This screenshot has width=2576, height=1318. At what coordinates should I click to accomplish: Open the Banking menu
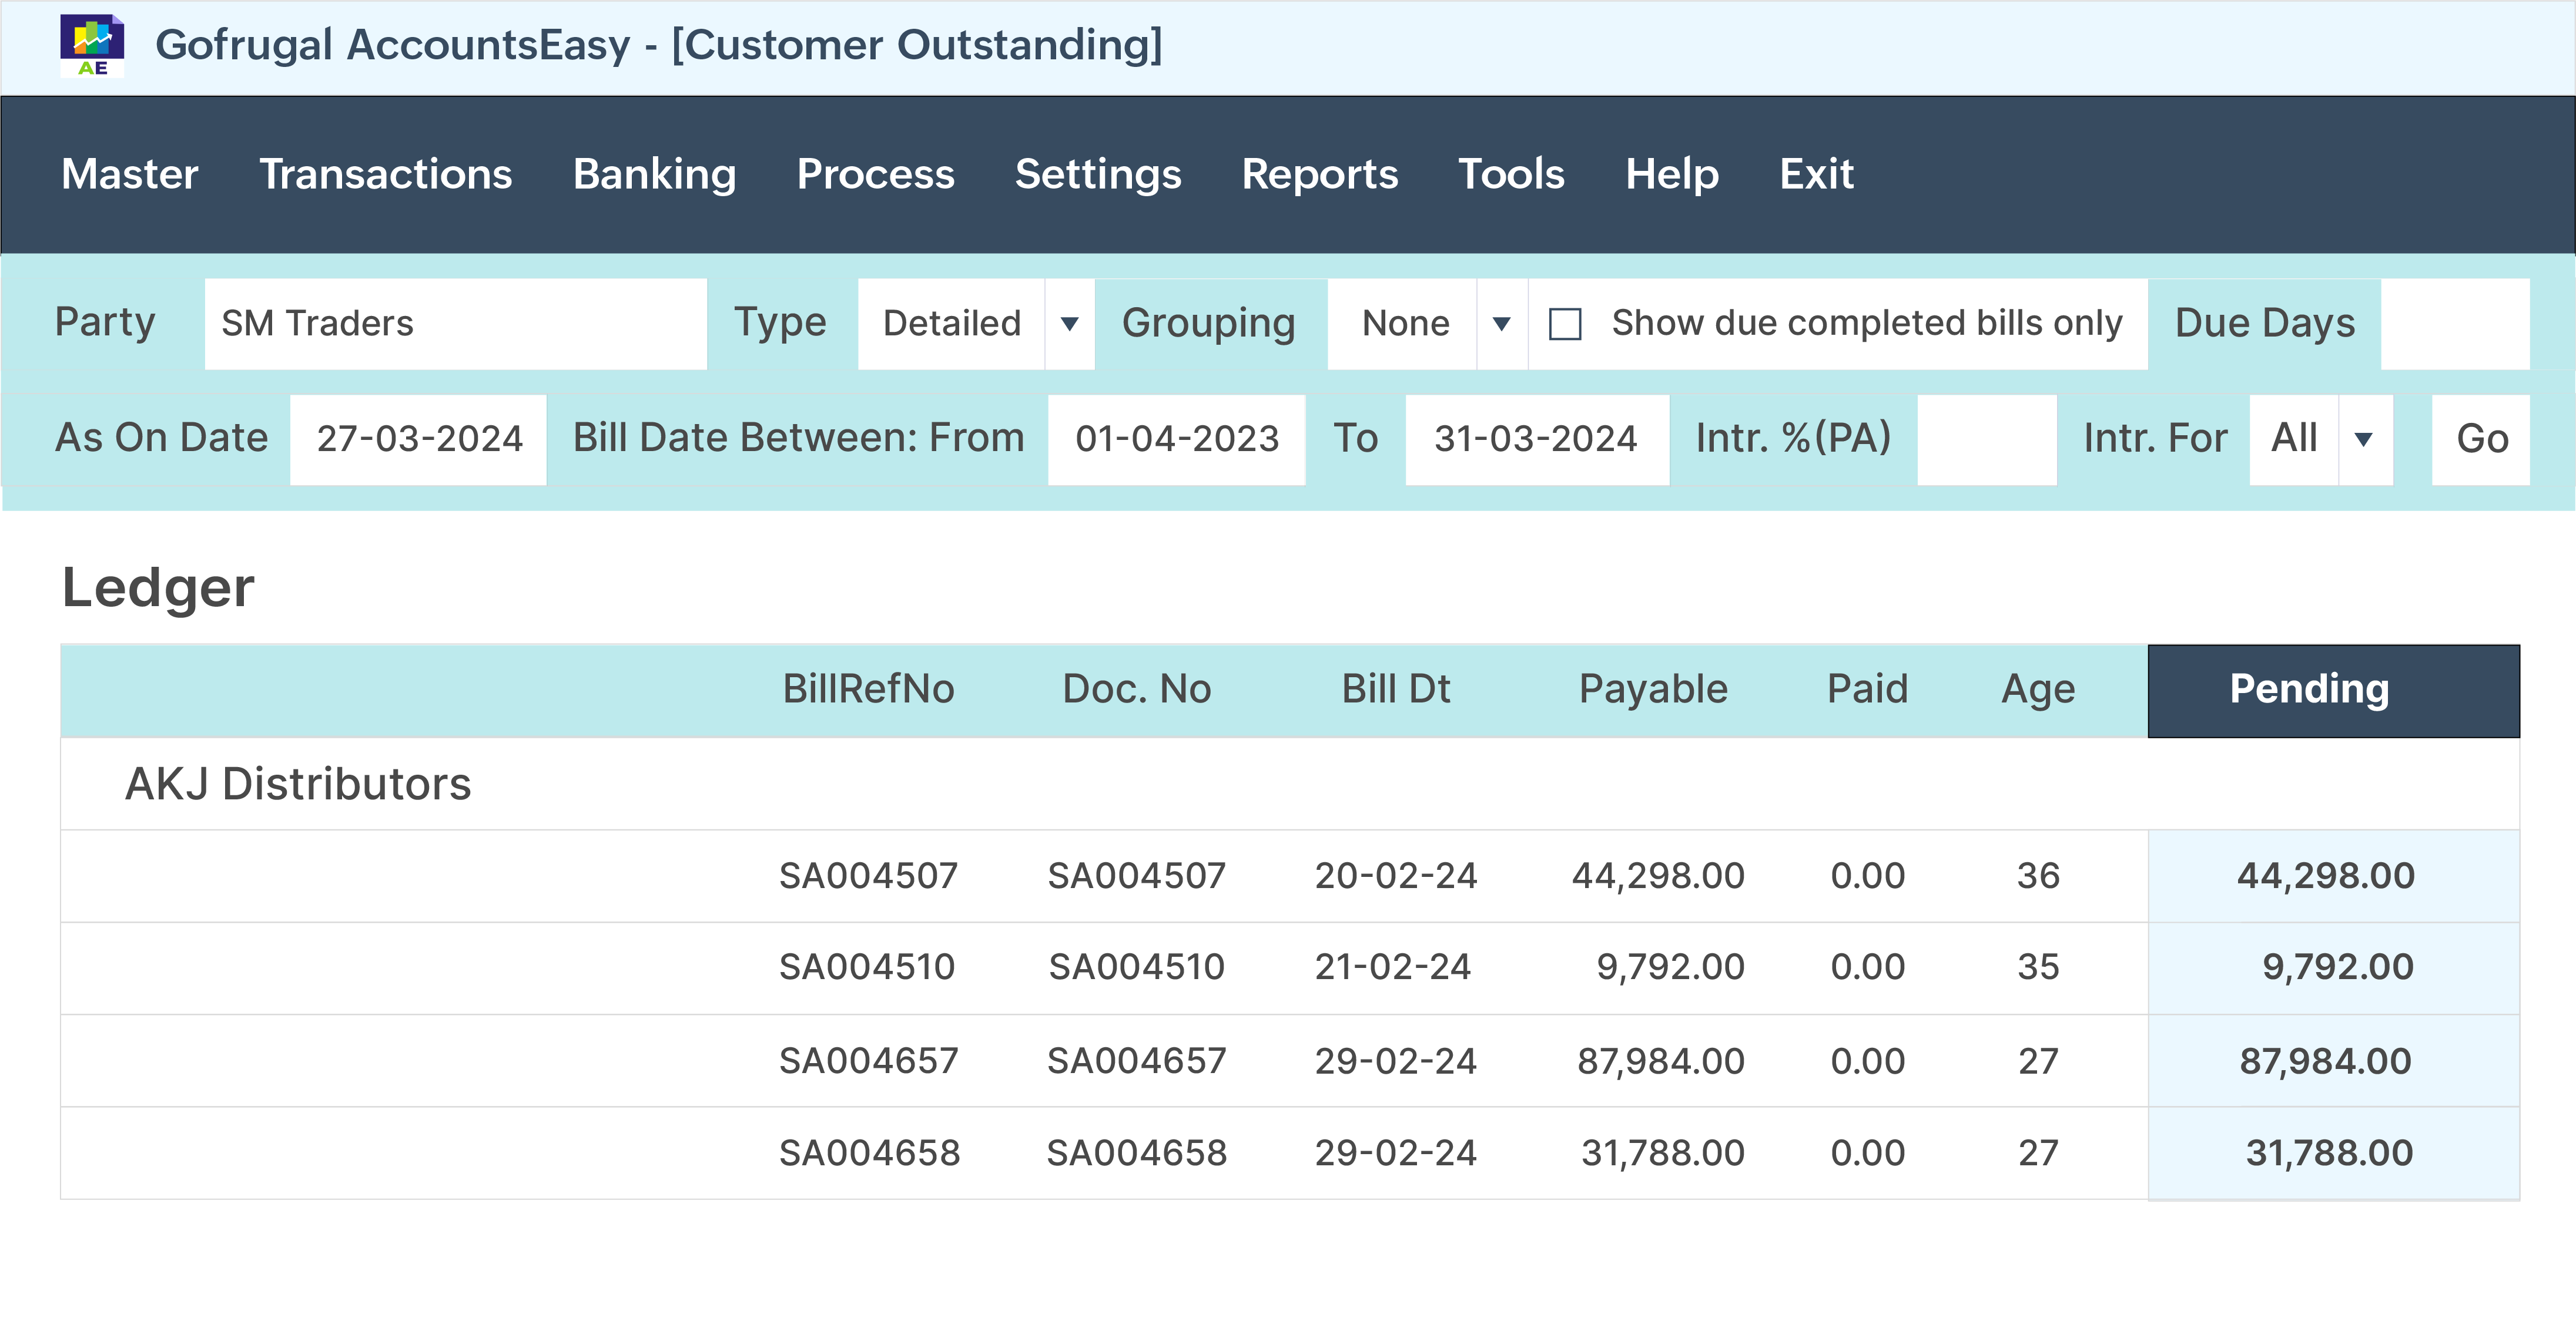(x=654, y=174)
